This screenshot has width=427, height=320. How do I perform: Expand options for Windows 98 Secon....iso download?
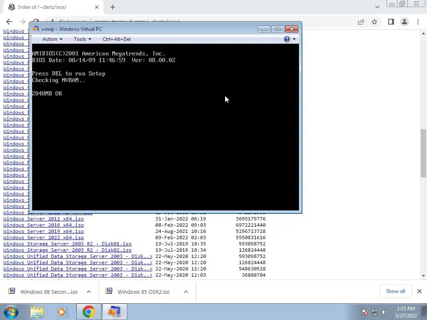click(89, 292)
